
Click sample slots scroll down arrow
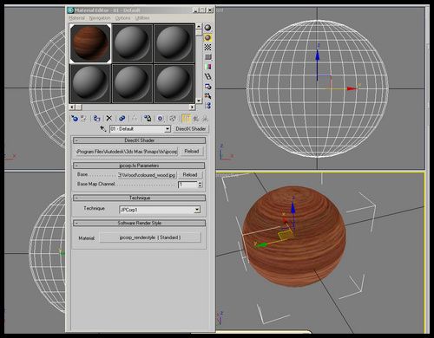(199, 101)
